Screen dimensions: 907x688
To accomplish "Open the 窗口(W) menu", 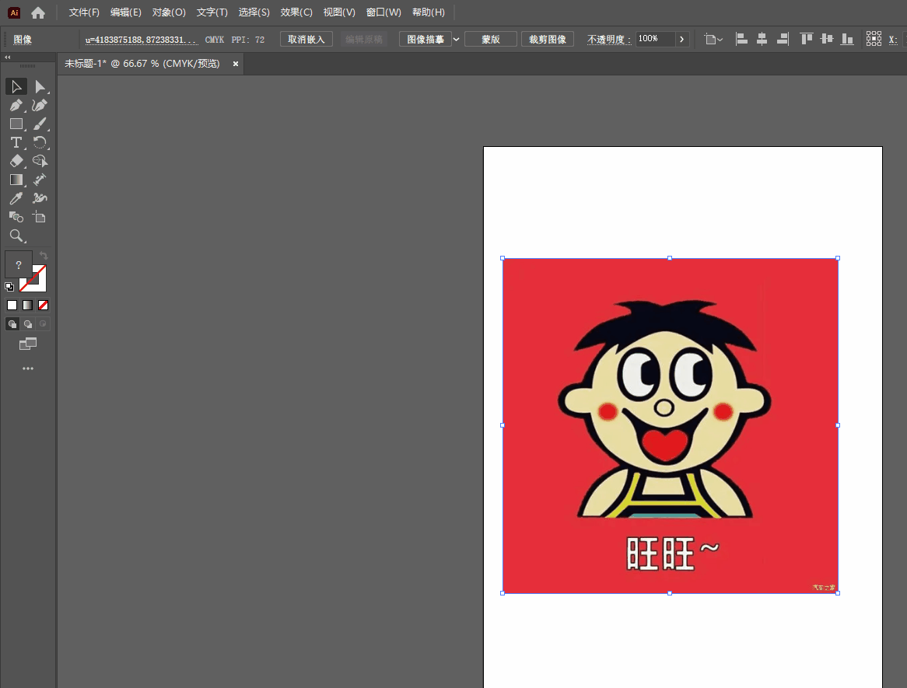I will coord(383,12).
